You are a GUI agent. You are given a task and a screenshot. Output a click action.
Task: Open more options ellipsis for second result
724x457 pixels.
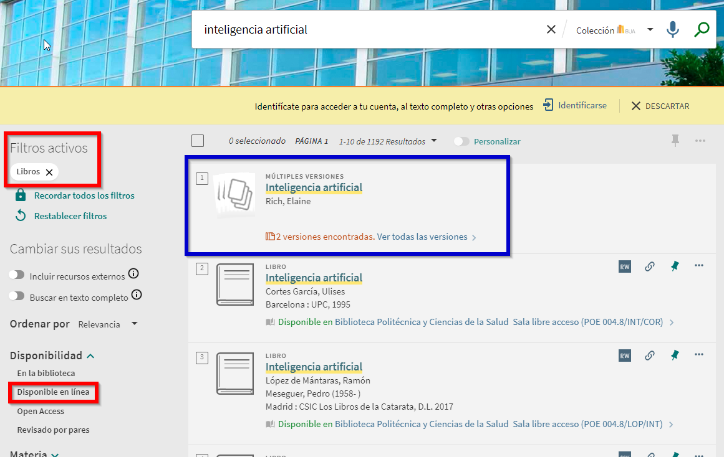click(699, 266)
